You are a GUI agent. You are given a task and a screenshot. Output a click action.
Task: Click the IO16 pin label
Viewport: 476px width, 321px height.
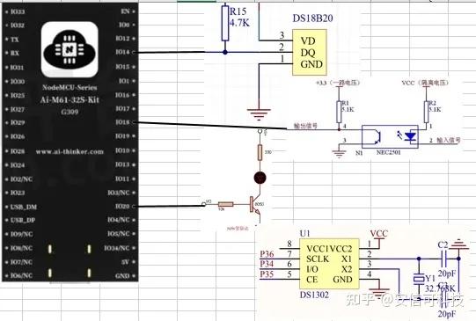coord(122,95)
